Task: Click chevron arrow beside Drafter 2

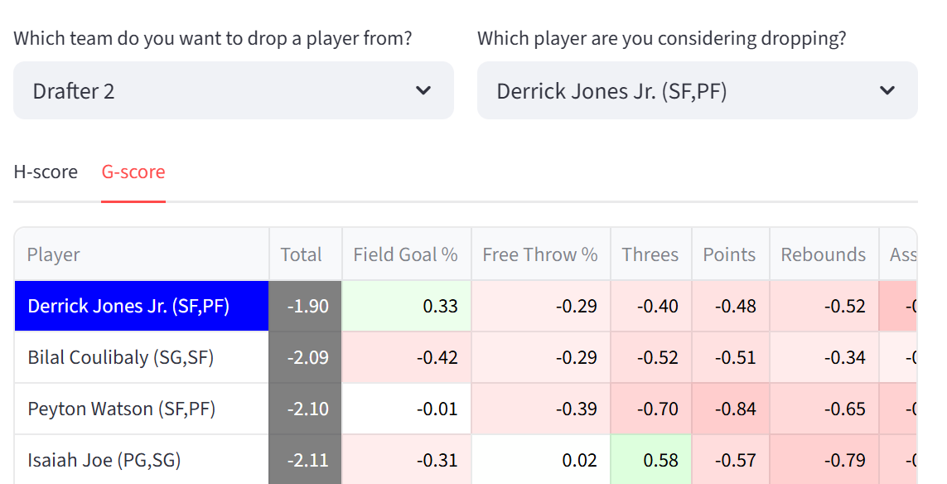Action: 423,90
